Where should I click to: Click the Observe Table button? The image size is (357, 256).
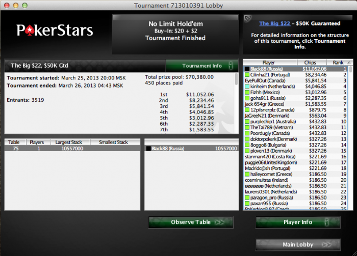click(191, 222)
